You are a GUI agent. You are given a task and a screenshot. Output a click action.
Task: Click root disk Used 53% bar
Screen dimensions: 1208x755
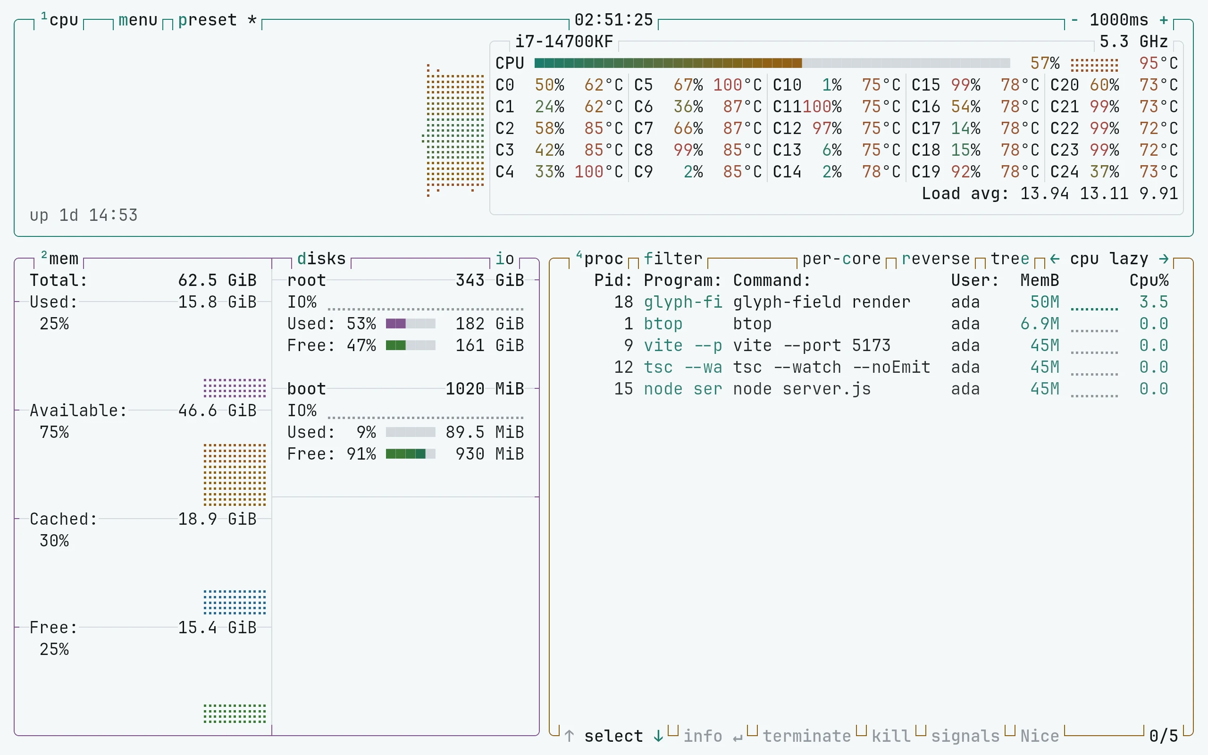[411, 324]
